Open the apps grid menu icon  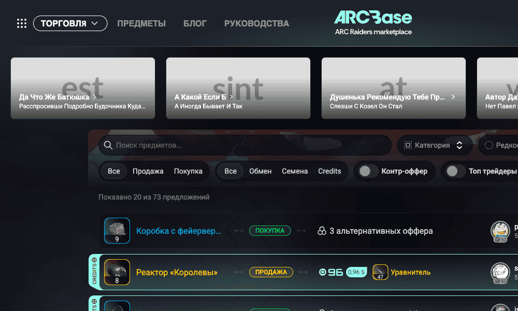tap(22, 23)
